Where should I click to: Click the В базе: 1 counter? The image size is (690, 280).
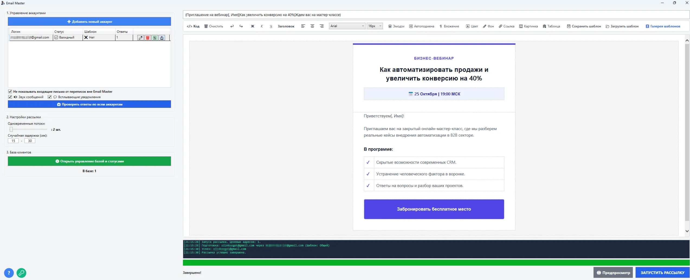click(89, 171)
